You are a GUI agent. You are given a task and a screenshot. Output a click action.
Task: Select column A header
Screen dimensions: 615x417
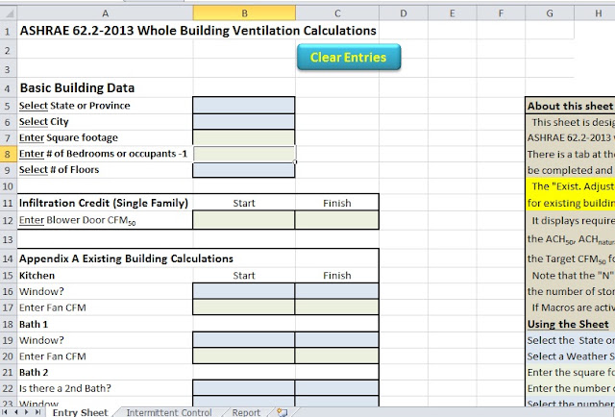pos(105,13)
